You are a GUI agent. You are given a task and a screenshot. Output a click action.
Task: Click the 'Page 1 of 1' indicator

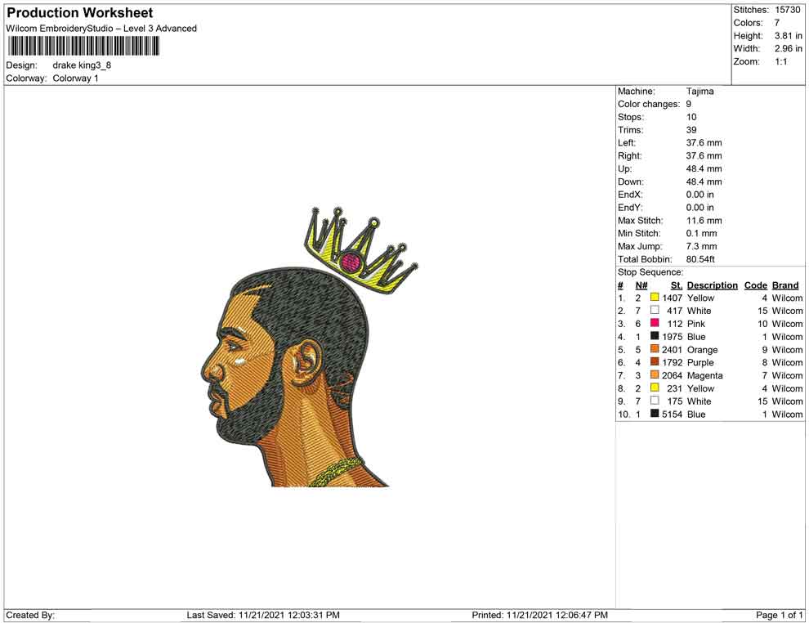tap(779, 616)
